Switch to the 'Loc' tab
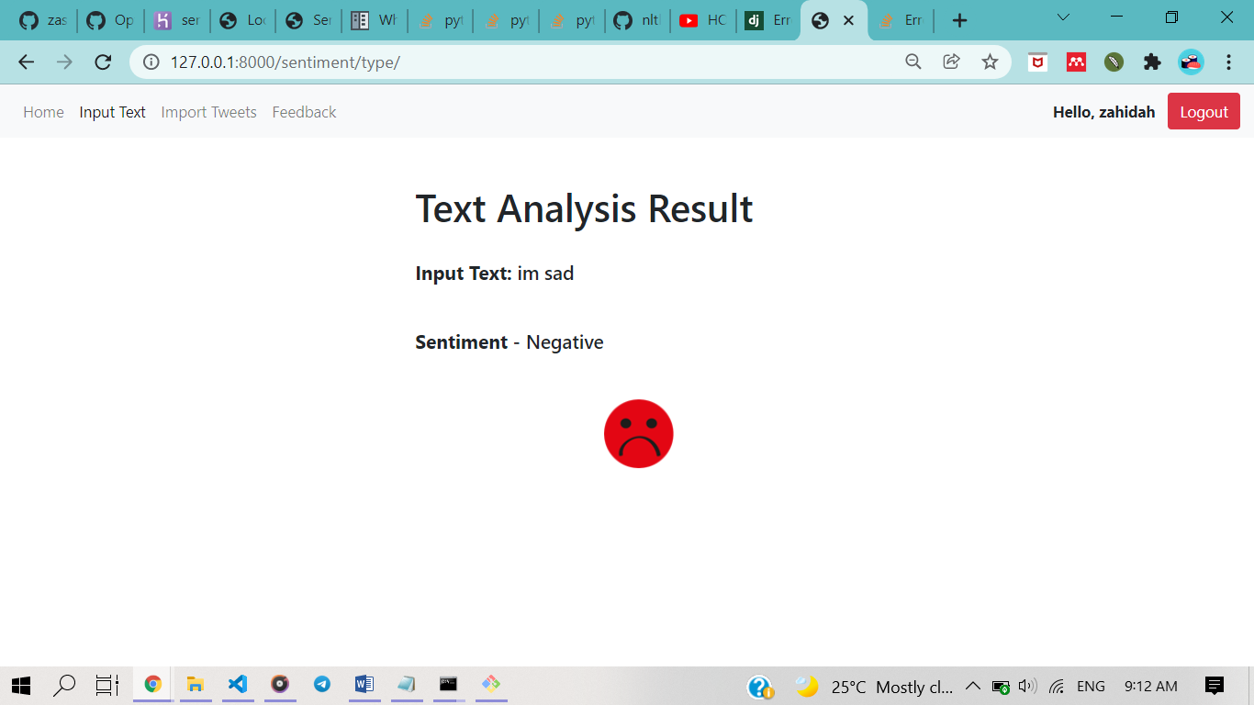Image resolution: width=1254 pixels, height=705 pixels. (x=242, y=20)
